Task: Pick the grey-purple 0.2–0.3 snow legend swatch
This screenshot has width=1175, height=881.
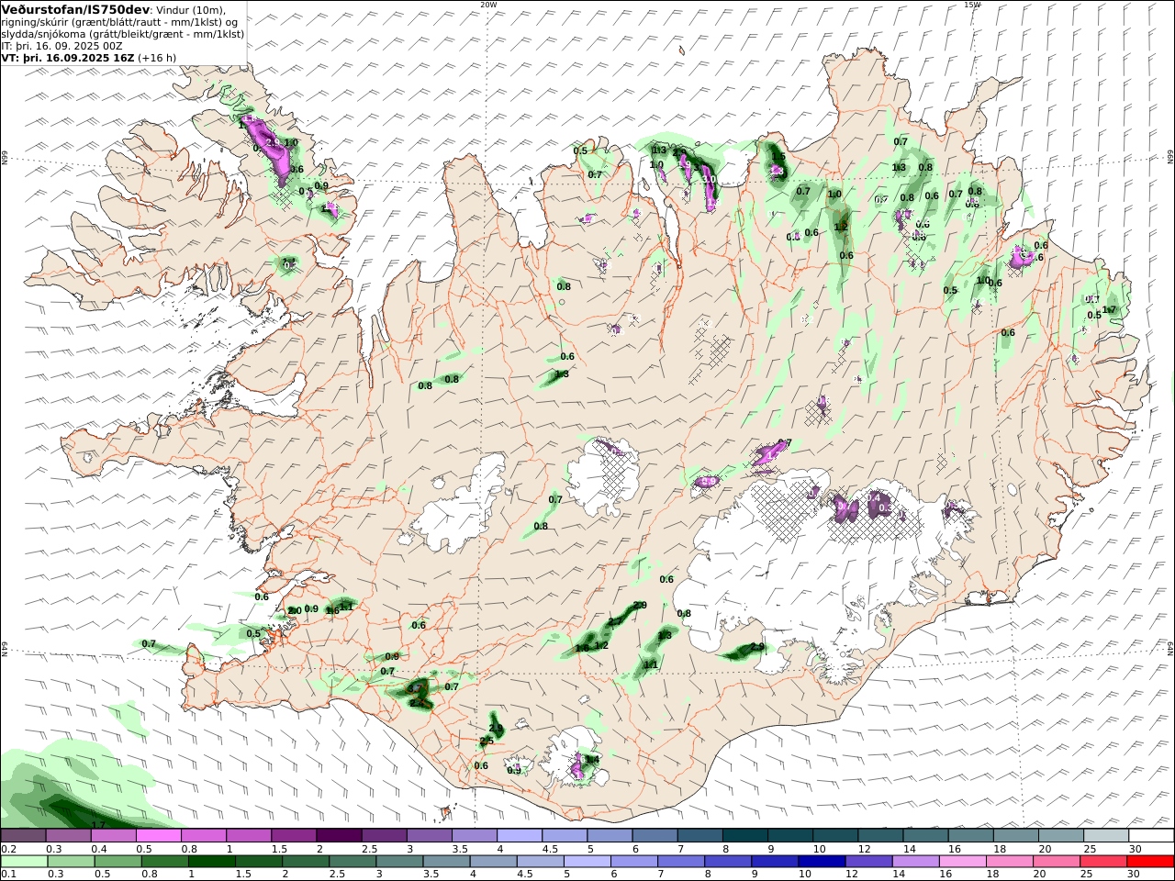Action: click(24, 836)
